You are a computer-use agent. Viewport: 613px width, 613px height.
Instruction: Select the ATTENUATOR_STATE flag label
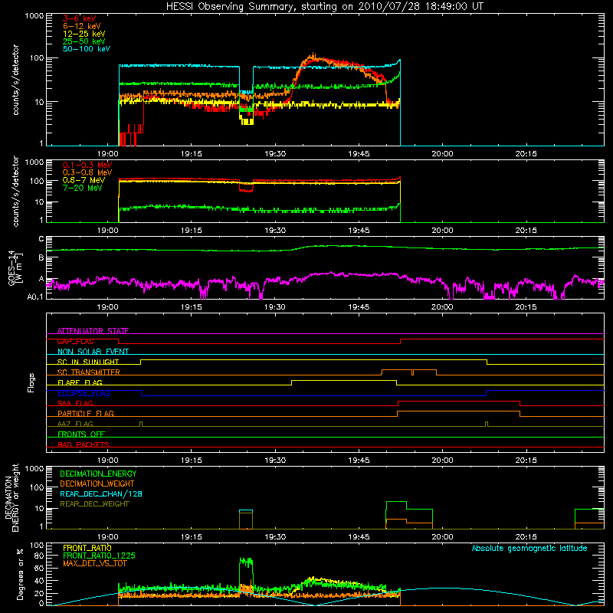click(x=93, y=331)
